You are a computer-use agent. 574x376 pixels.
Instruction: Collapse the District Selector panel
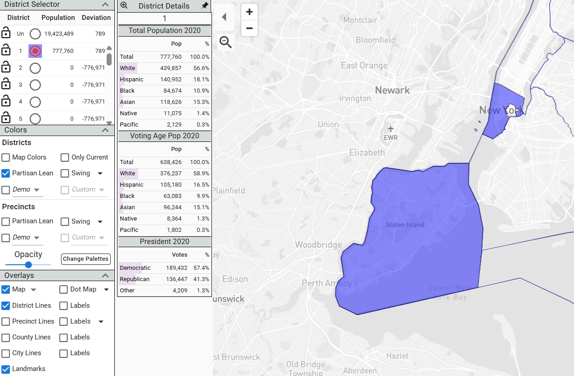point(105,5)
